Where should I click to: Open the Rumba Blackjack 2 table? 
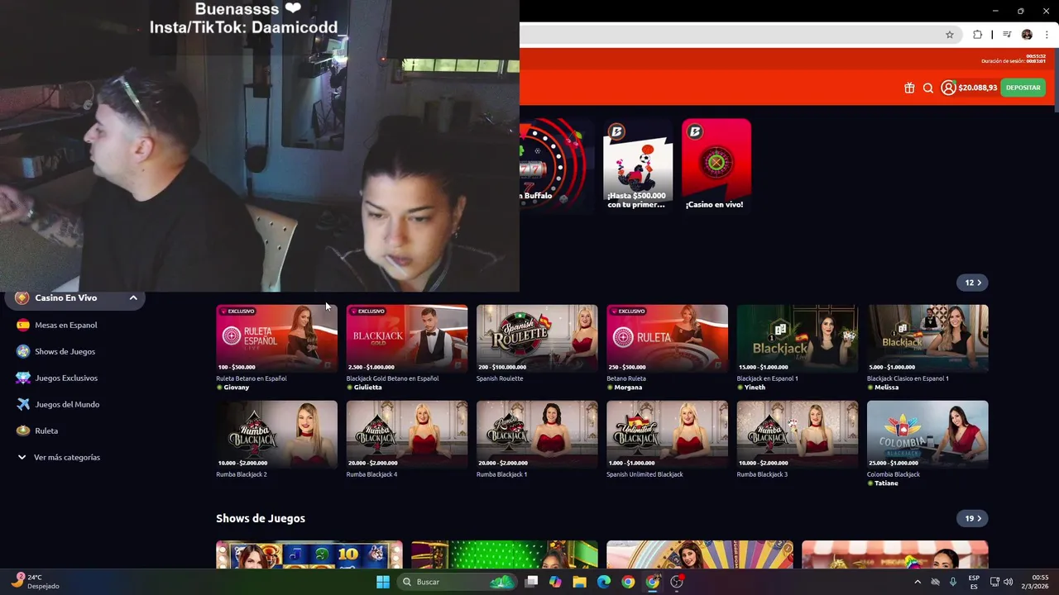coord(276,435)
